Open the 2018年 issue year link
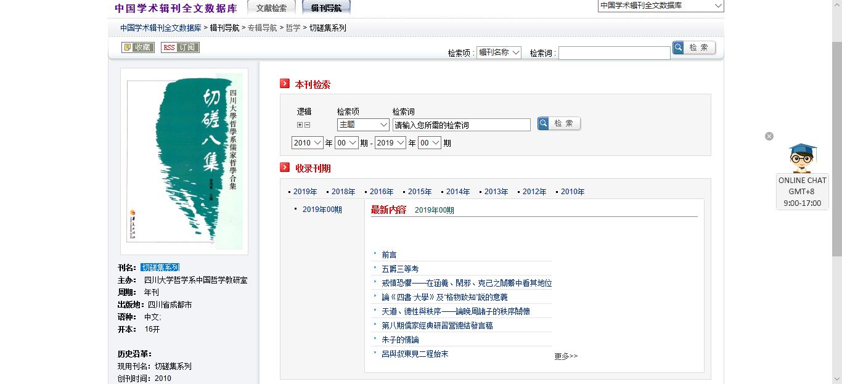842x384 pixels. click(x=343, y=192)
